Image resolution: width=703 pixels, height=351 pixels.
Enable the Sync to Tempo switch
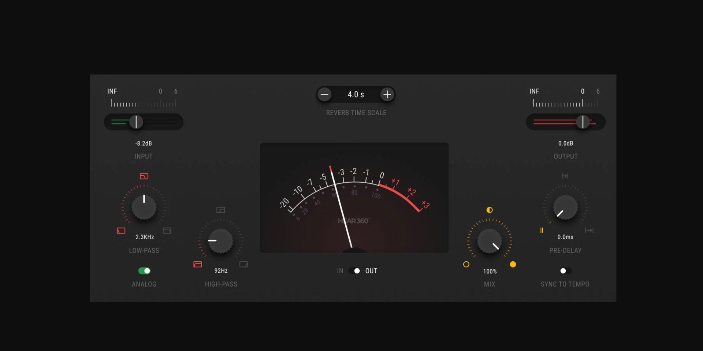coord(565,271)
